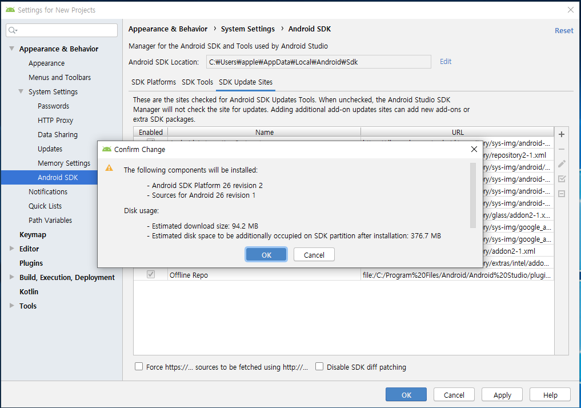Click the extras/intel/addo... URL cell
Screen dimensions: 581x408
518,263
